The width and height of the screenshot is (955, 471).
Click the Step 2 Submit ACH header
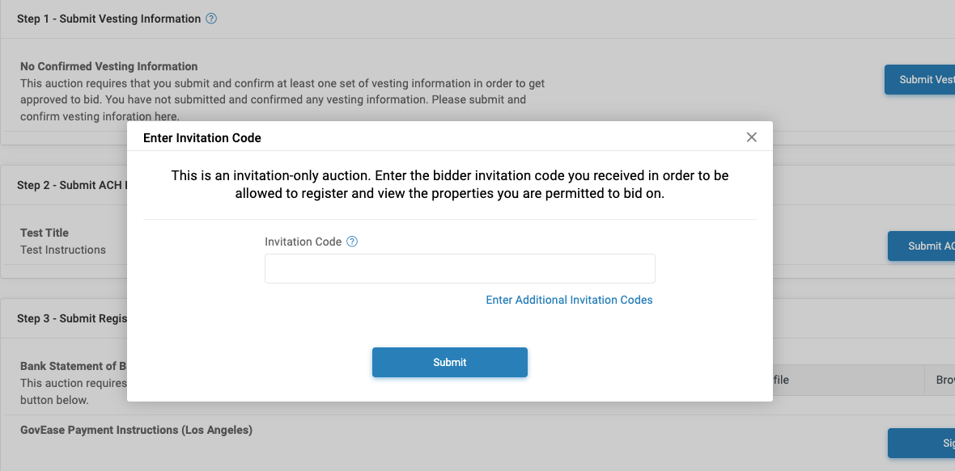coord(70,185)
